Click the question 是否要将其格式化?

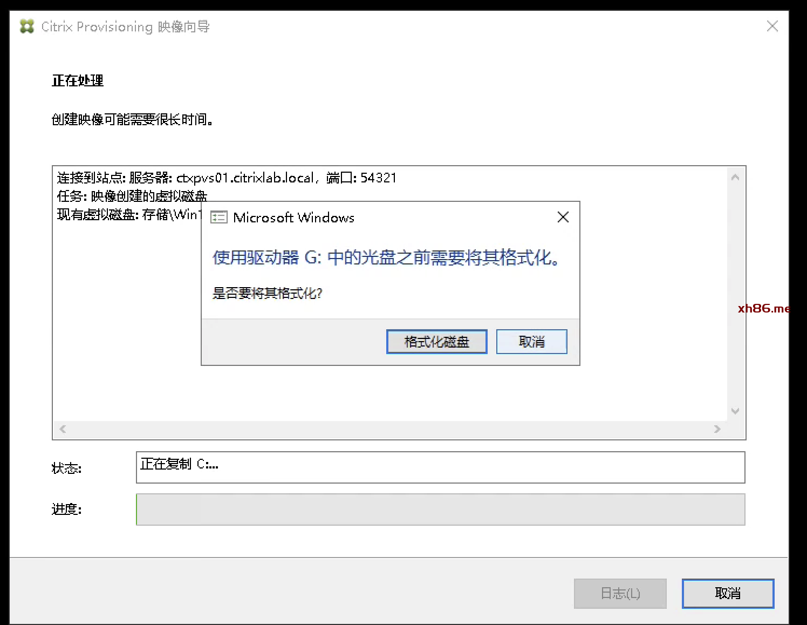(267, 293)
